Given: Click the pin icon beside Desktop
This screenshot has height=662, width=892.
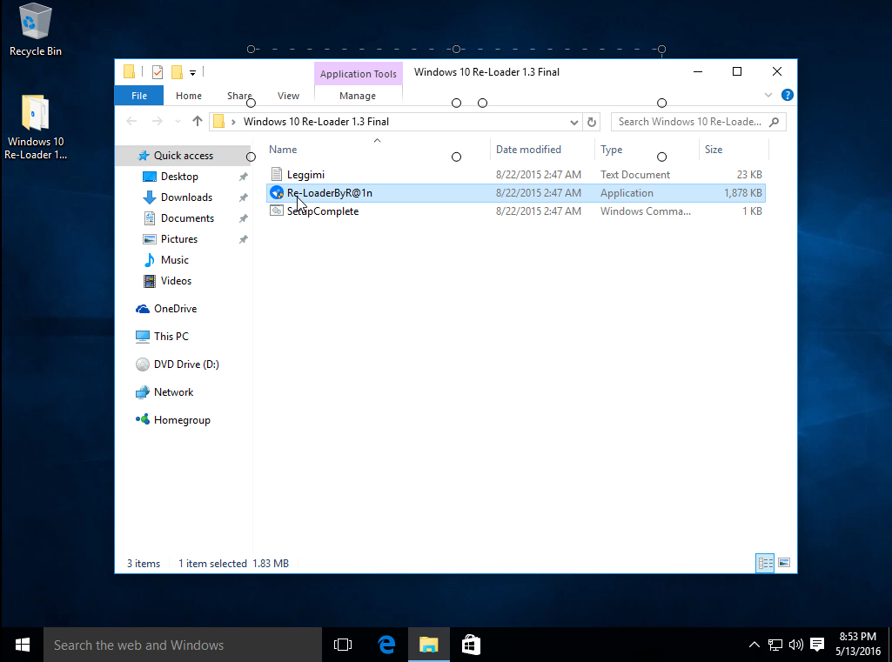Looking at the screenshot, I should pos(243,177).
